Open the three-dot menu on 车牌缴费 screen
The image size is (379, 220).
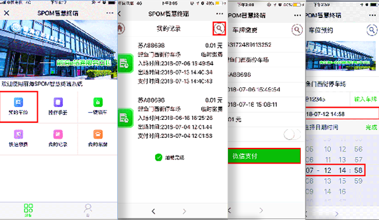pyautogui.click(x=297, y=16)
